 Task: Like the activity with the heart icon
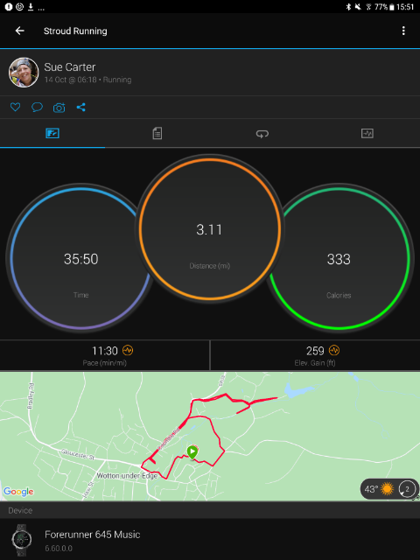[x=15, y=107]
